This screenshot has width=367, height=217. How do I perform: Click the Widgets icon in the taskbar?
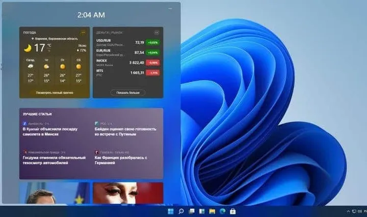pyautogui.click(x=202, y=211)
